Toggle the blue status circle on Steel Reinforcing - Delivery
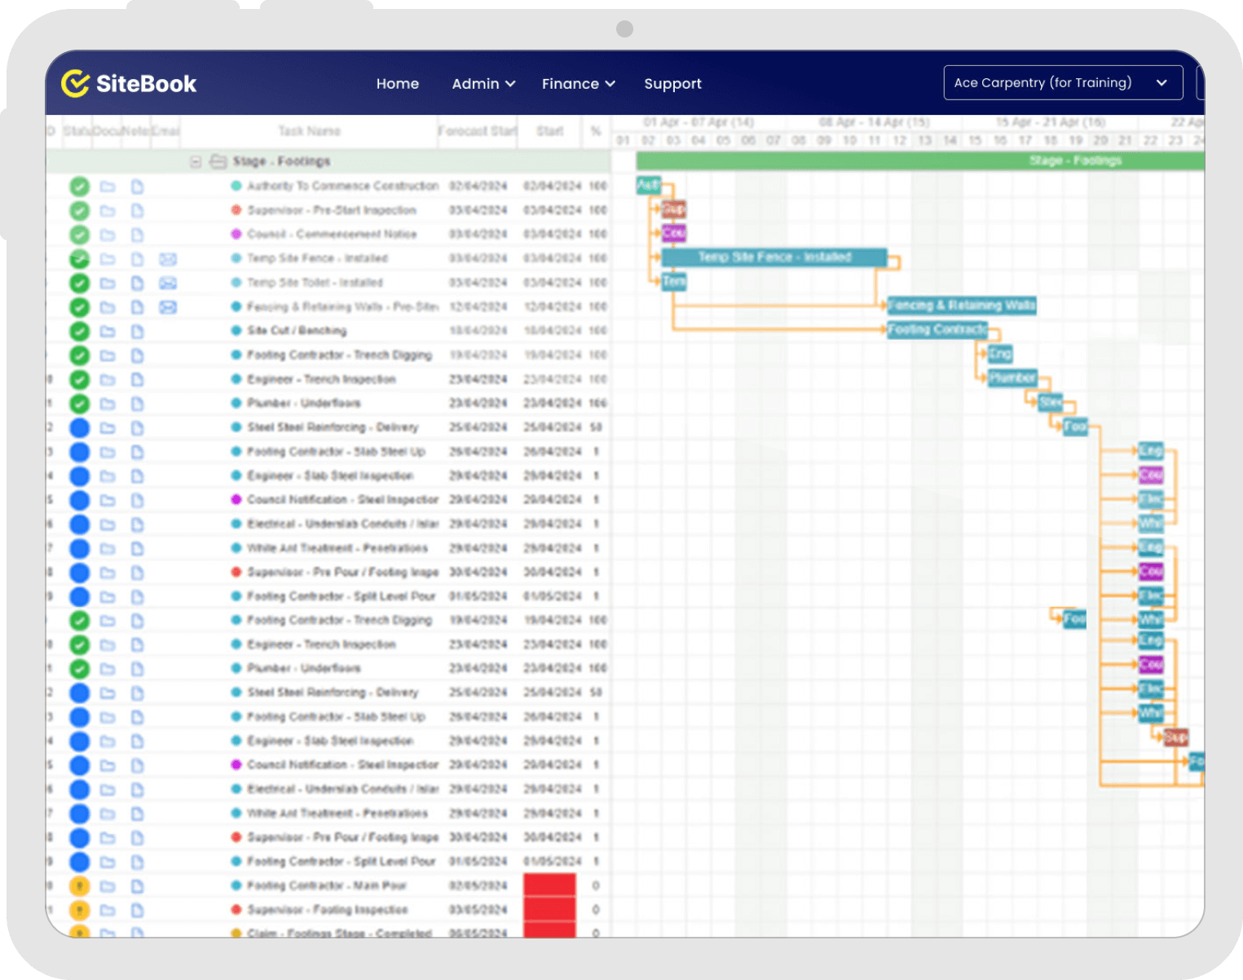This screenshot has width=1243, height=980. (79, 427)
